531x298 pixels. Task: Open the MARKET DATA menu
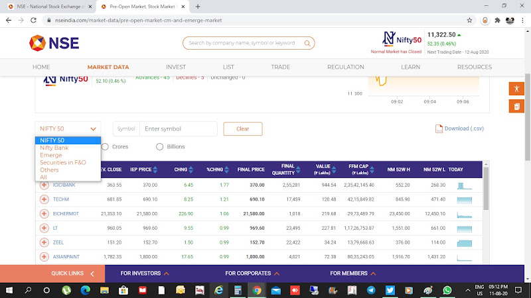pos(108,67)
